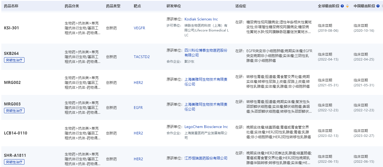Viewport: 383px width, 167px height.
Task: Click global stage date (2023-02-13)
Action: 328,136
